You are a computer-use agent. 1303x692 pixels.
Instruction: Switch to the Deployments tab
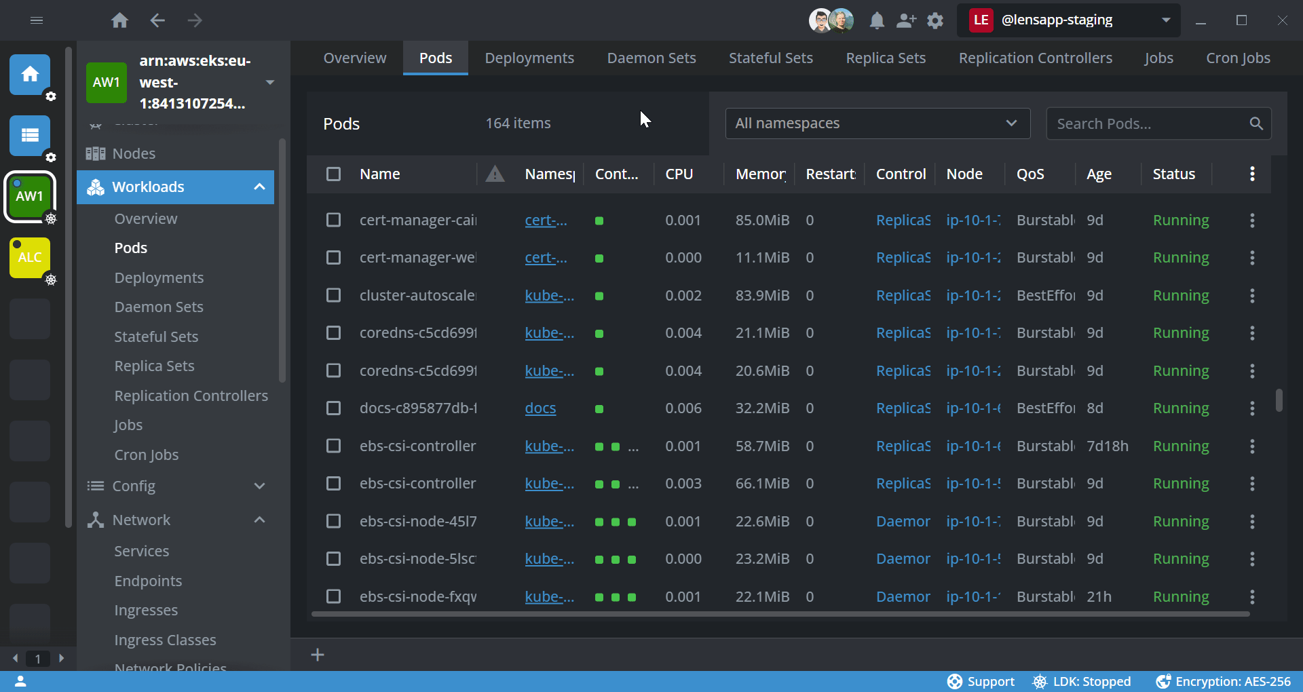coord(529,58)
